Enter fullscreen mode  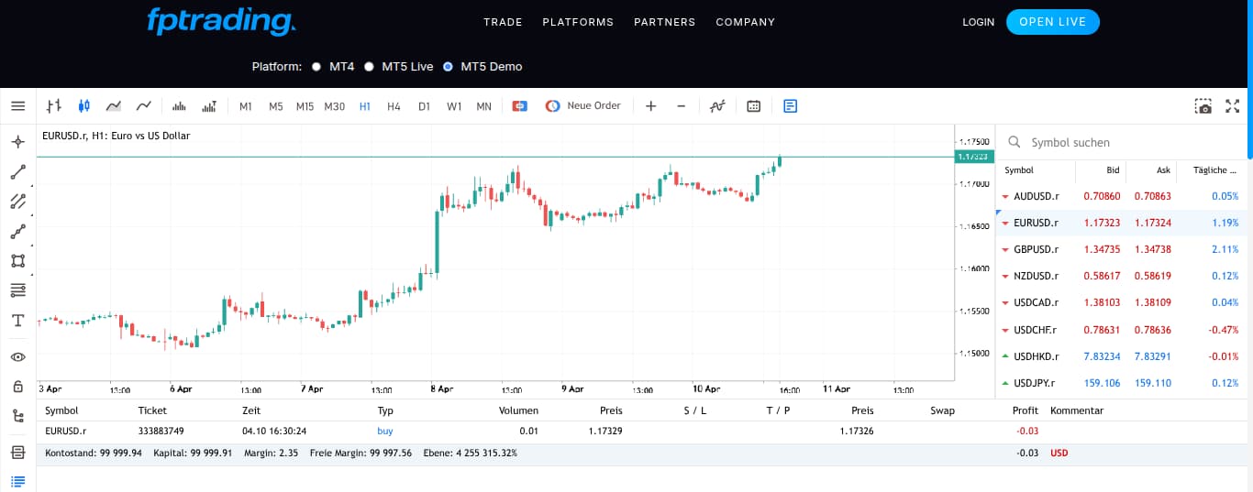1233,106
